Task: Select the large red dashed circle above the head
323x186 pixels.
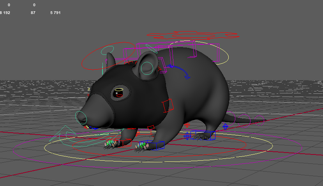Action: click(108, 56)
